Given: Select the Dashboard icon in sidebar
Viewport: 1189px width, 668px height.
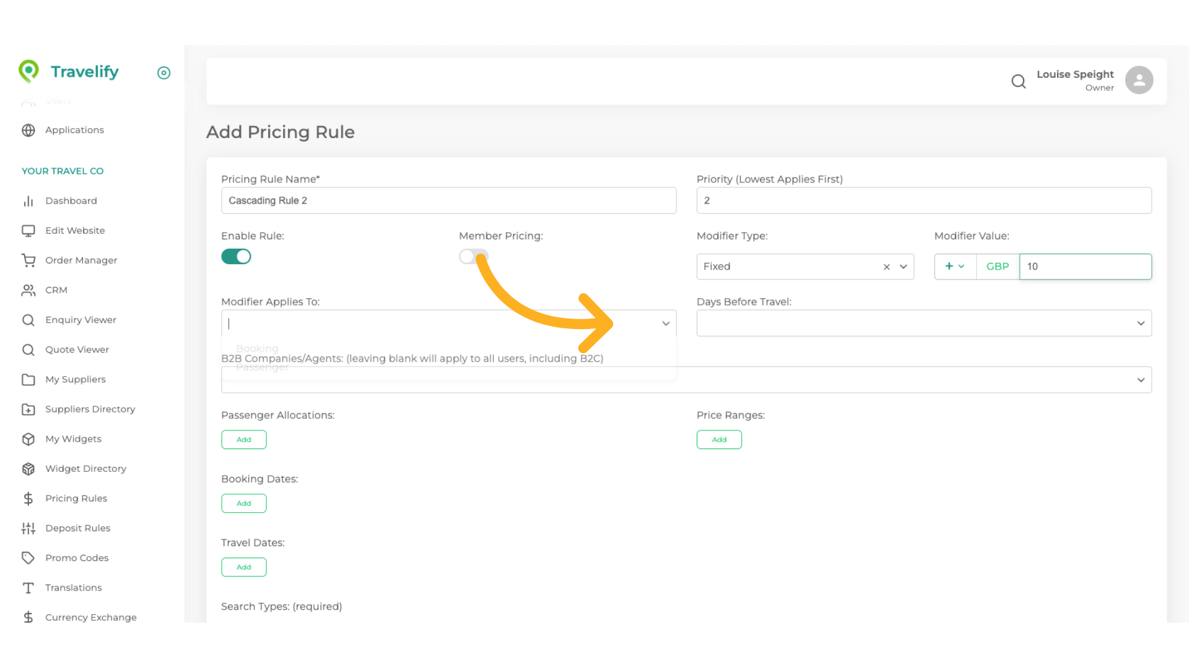Looking at the screenshot, I should pyautogui.click(x=28, y=200).
